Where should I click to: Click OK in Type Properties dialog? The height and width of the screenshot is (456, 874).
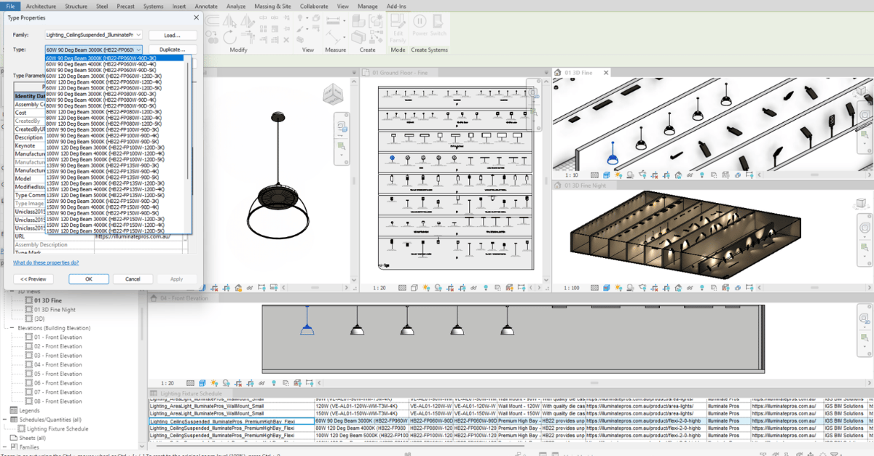[89, 279]
